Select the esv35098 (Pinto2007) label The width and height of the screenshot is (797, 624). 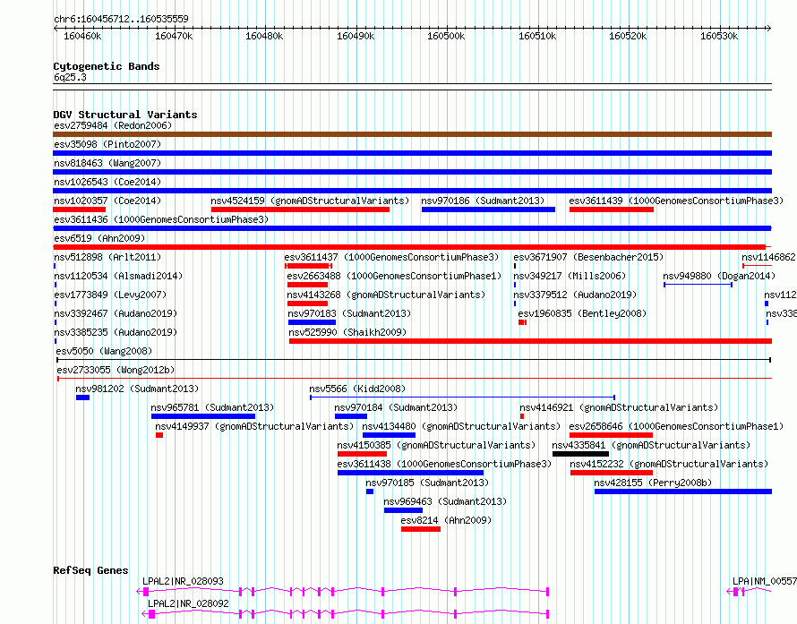click(107, 144)
